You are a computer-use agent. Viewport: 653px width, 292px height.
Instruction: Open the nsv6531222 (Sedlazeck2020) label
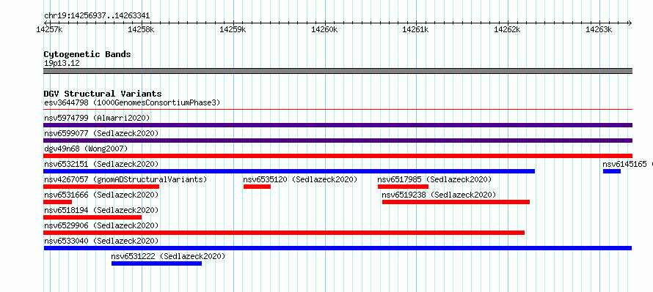[x=168, y=256]
